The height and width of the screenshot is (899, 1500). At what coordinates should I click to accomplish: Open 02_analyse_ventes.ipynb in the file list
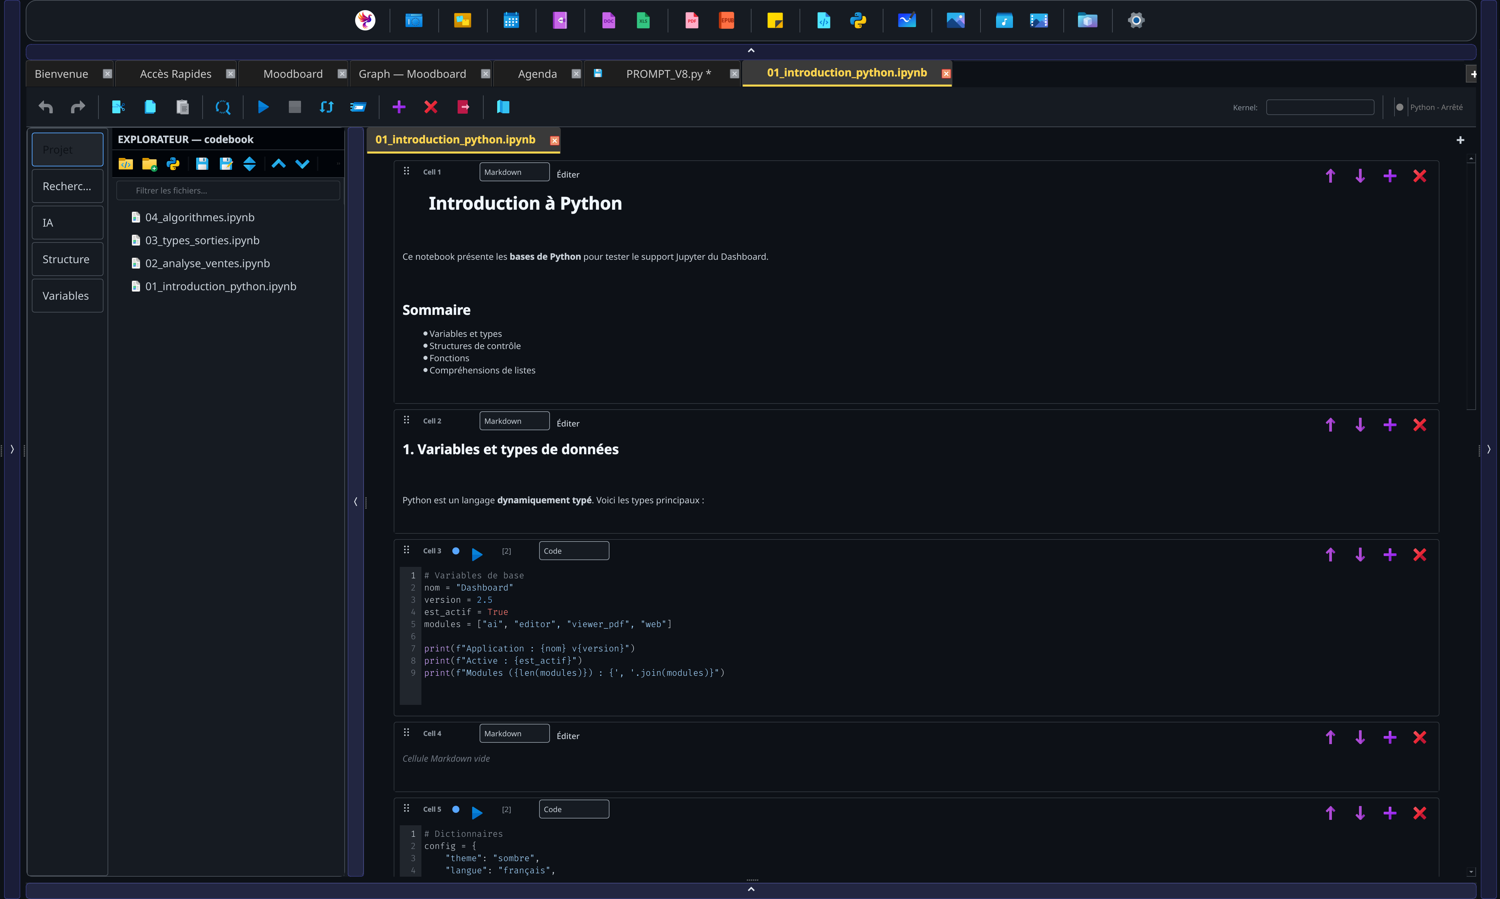(207, 263)
